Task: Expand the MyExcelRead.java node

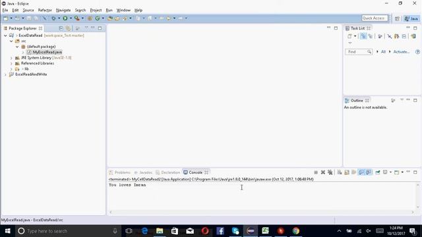Action: [23, 52]
